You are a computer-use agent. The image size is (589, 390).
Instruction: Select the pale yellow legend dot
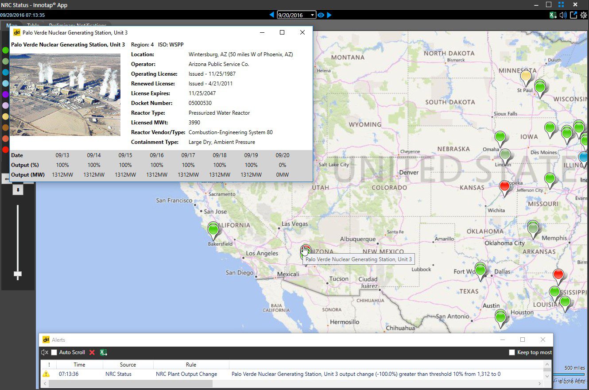(x=5, y=116)
